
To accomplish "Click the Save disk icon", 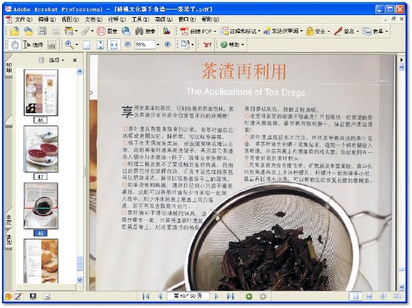I will click(42, 32).
